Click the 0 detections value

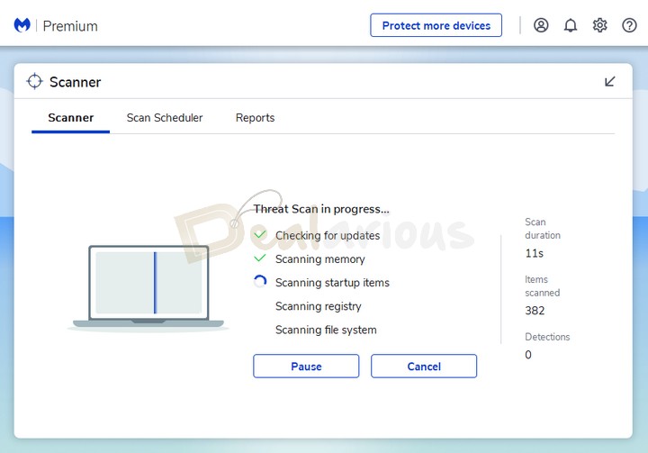[528, 355]
